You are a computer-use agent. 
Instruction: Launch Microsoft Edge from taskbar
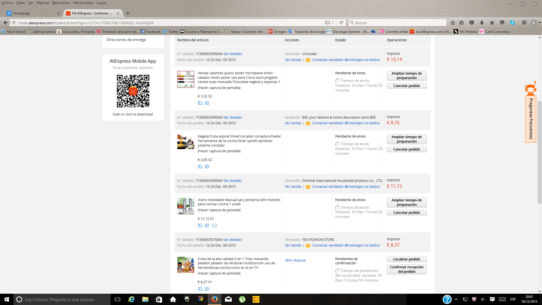coord(131,299)
